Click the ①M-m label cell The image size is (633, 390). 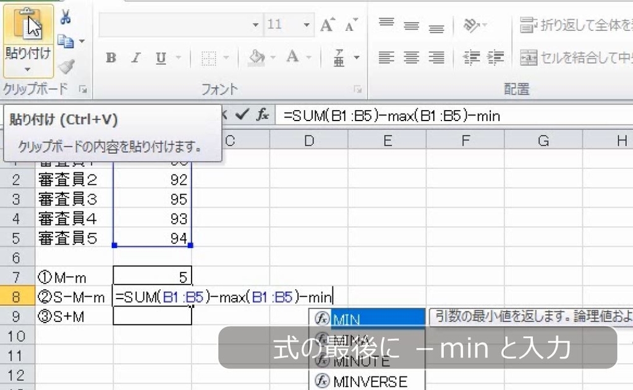tap(74, 277)
